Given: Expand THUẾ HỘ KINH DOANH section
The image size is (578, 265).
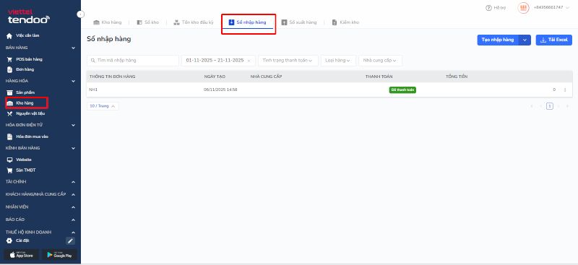Looking at the screenshot, I should click(x=74, y=233).
